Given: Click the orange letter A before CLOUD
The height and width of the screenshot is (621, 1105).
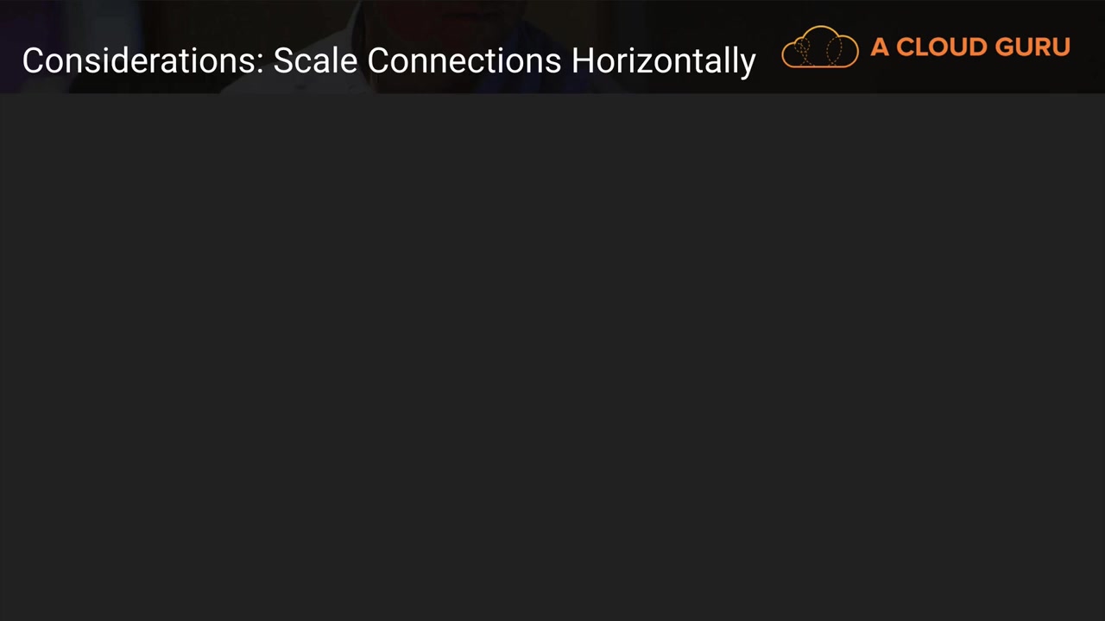Looking at the screenshot, I should pyautogui.click(x=880, y=47).
